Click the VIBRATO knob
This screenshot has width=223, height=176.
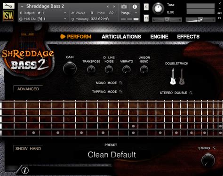(x=127, y=70)
